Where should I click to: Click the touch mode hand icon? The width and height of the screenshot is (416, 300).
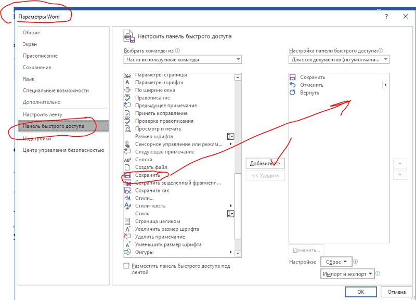127,144
